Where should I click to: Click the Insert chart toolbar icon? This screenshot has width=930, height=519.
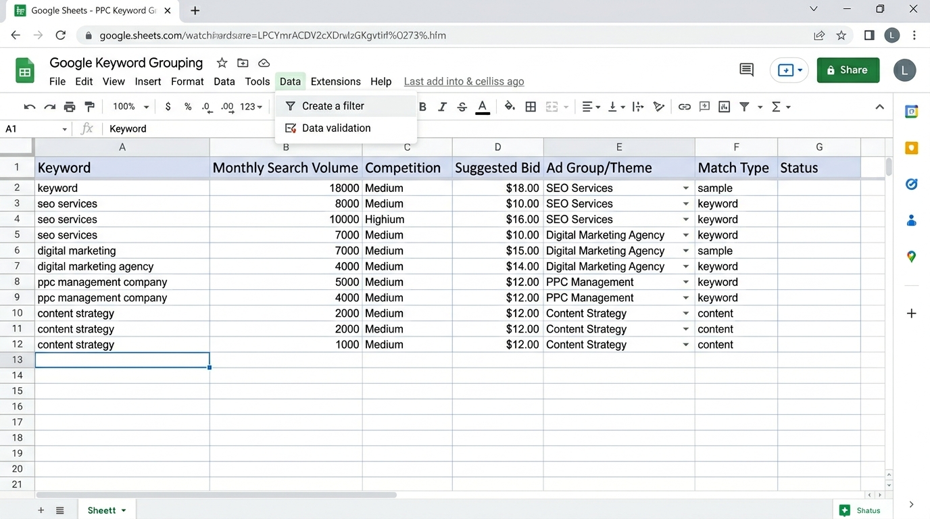[x=725, y=107]
